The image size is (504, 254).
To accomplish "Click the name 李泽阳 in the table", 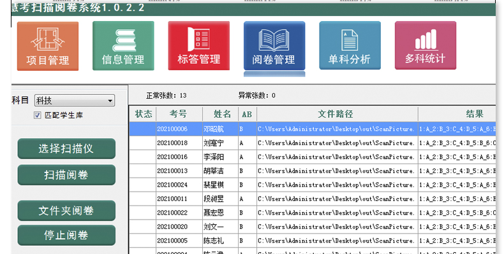I will [214, 157].
